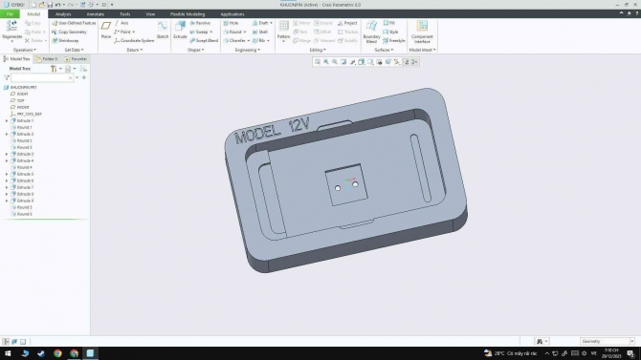Viewport: 641px width, 360px height.
Task: Select the Style surface tool
Action: coord(390,32)
